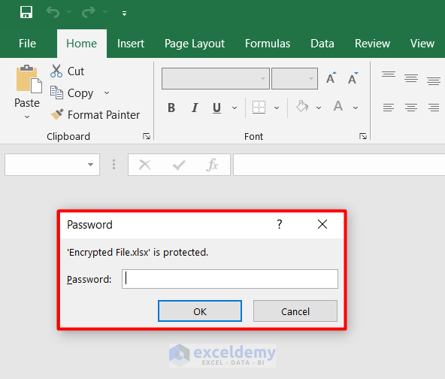Expand Borders options arrow

[x=277, y=108]
